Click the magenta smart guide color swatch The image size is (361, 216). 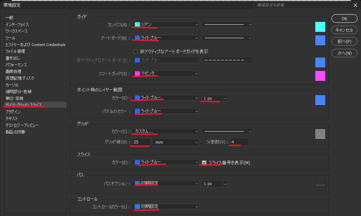coord(320,76)
